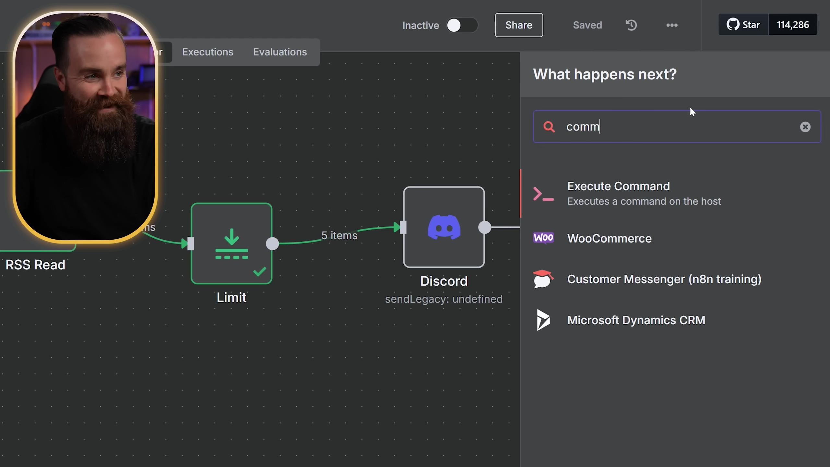Switch to the Evaluations tab

280,52
